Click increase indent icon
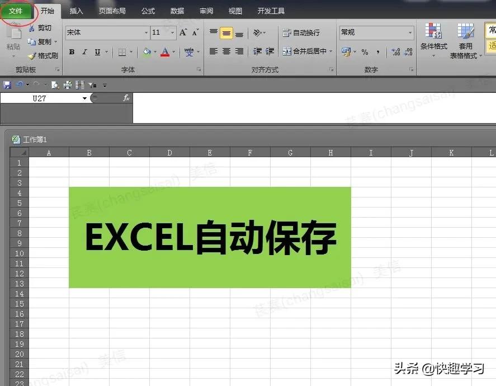The width and height of the screenshot is (496, 386). (x=270, y=51)
